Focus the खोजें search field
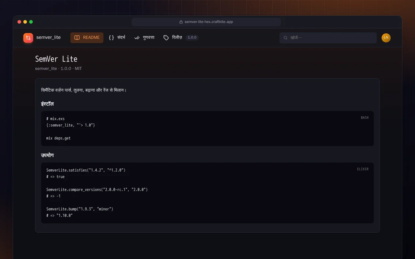415x259 pixels. point(328,38)
